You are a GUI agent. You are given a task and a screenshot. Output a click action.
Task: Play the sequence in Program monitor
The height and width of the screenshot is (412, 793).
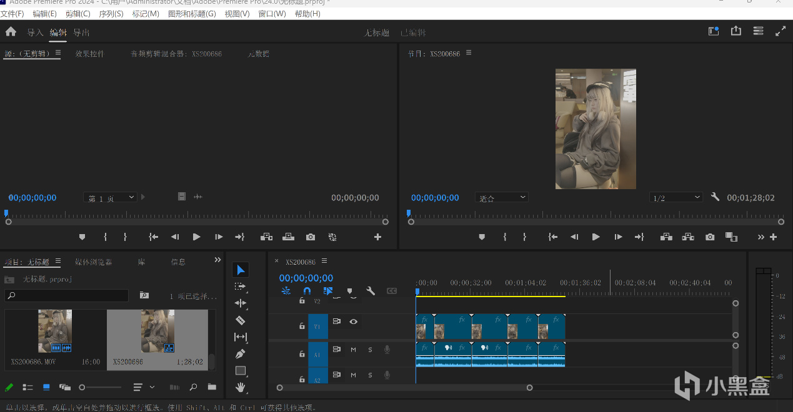click(x=596, y=237)
